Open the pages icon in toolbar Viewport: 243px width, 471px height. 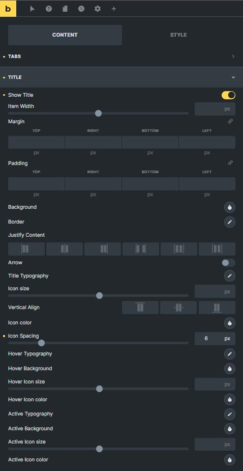65,9
